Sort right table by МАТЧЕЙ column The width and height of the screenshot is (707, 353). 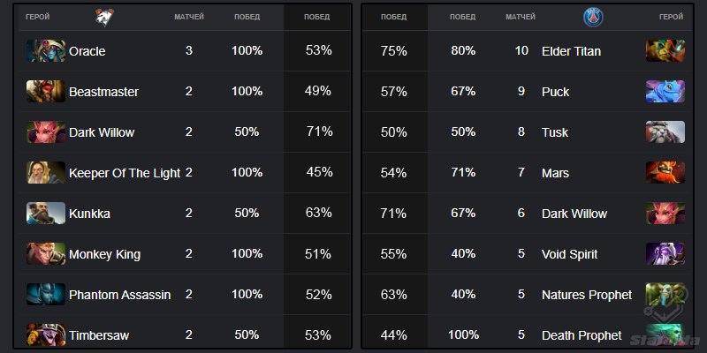point(521,17)
